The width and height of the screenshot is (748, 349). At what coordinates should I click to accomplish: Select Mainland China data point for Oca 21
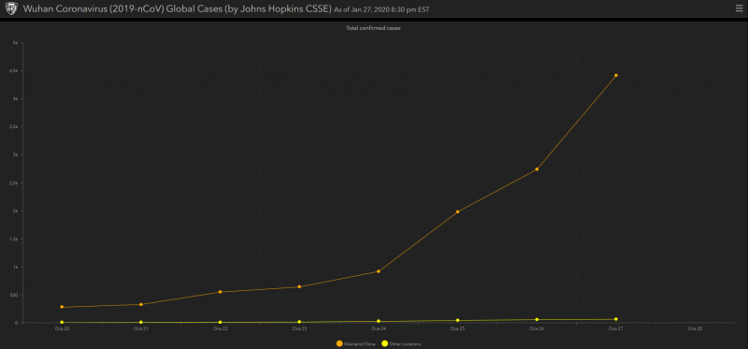tap(141, 304)
